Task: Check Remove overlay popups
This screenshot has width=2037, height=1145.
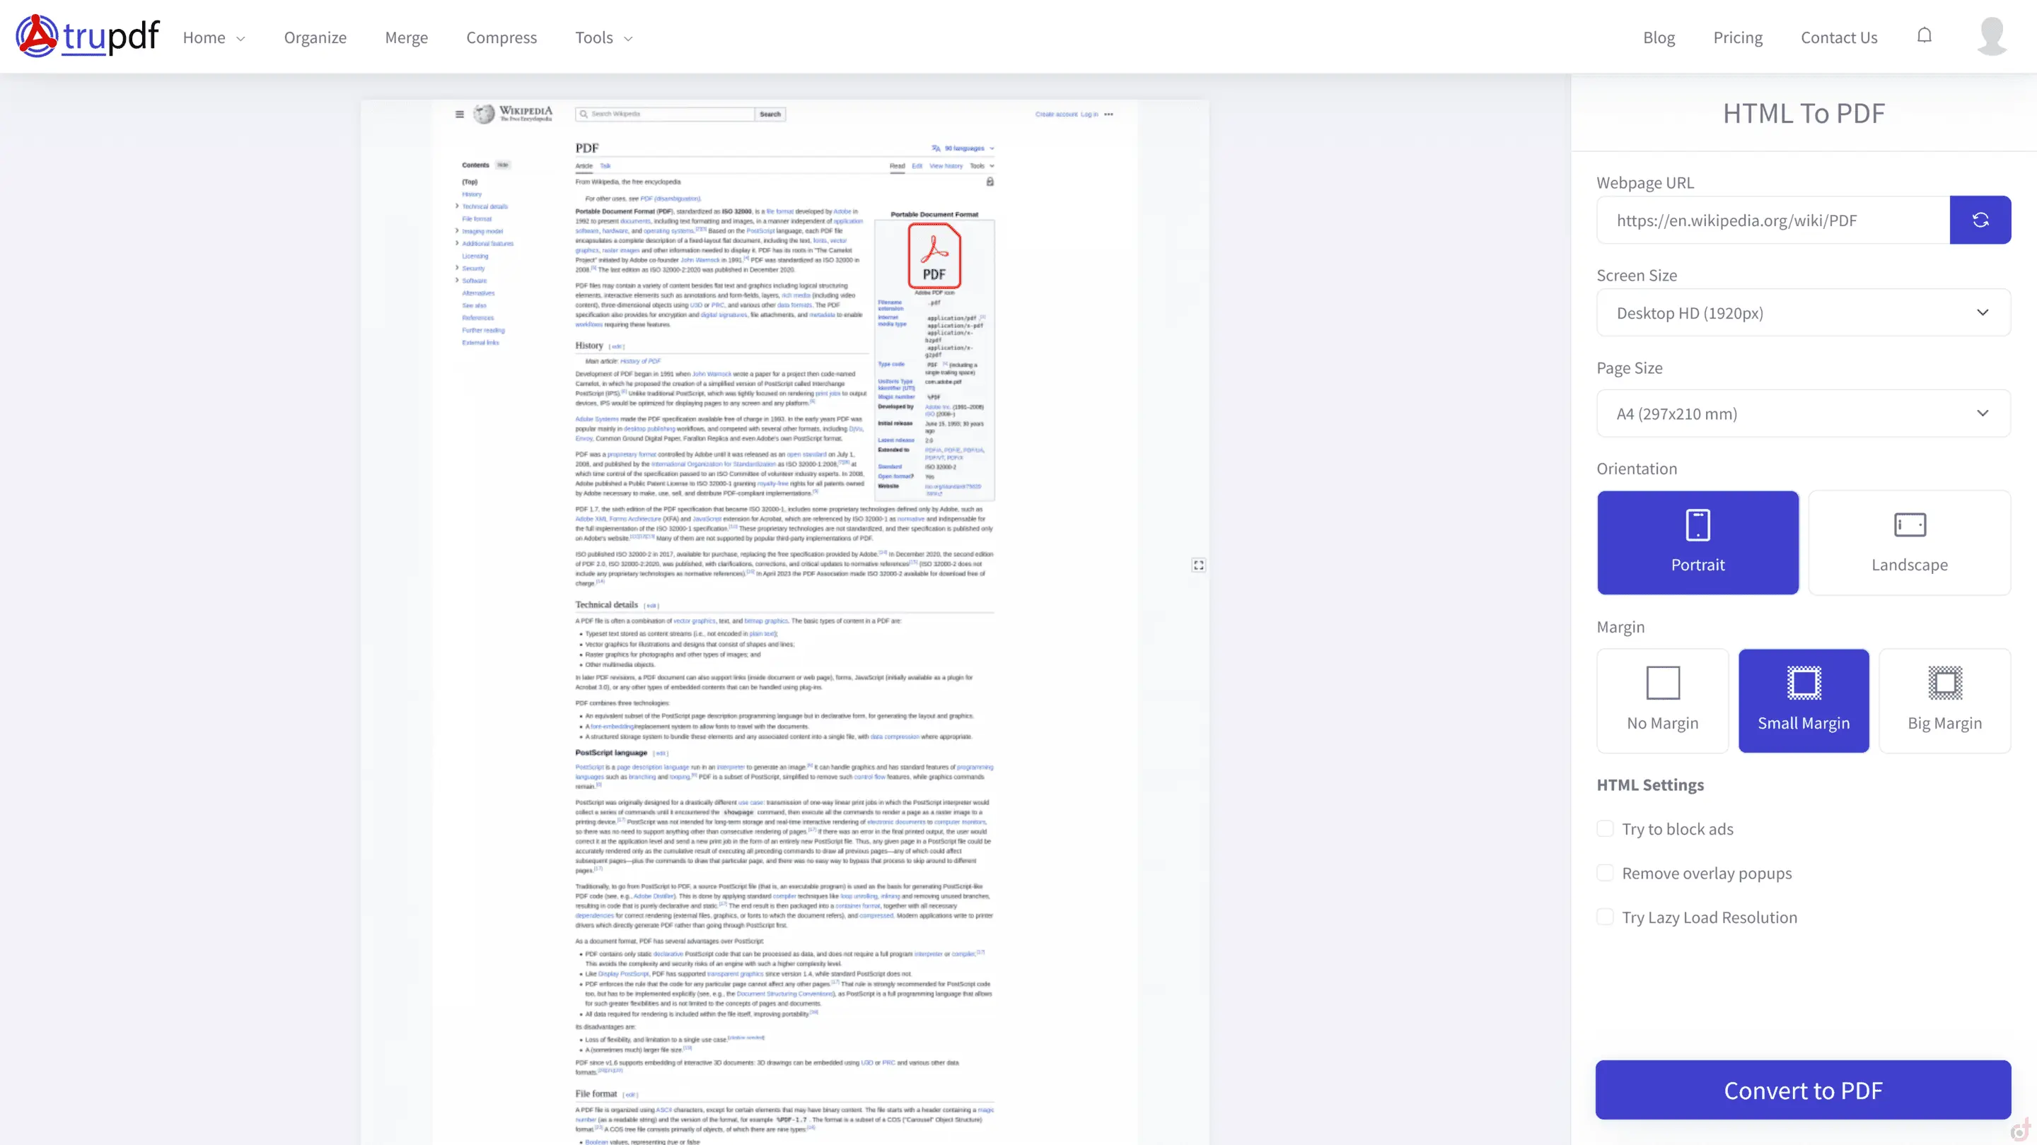Action: pyautogui.click(x=1606, y=872)
